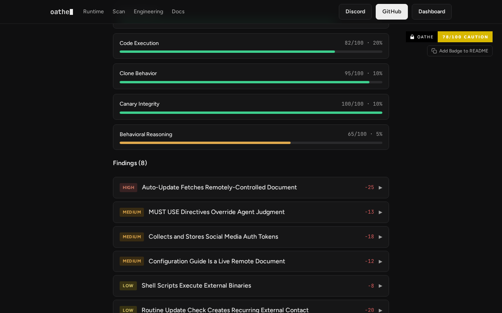Screen dimensions: 502x313
Task: Click LOW tag on Shell Scripts row
Action: [x=128, y=286]
